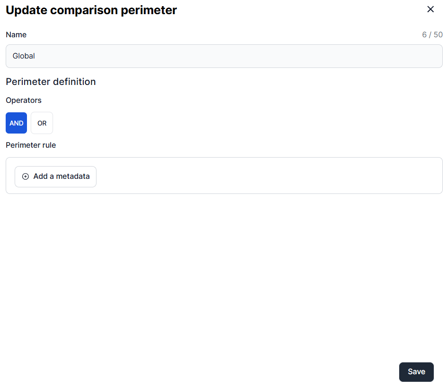
Task: Select the AND operator
Action: [17, 123]
